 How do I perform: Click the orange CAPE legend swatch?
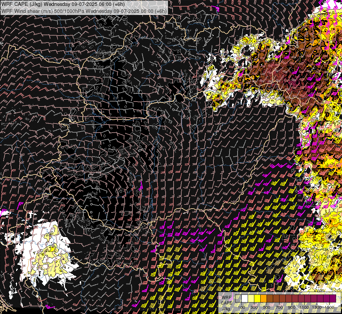(263, 298)
